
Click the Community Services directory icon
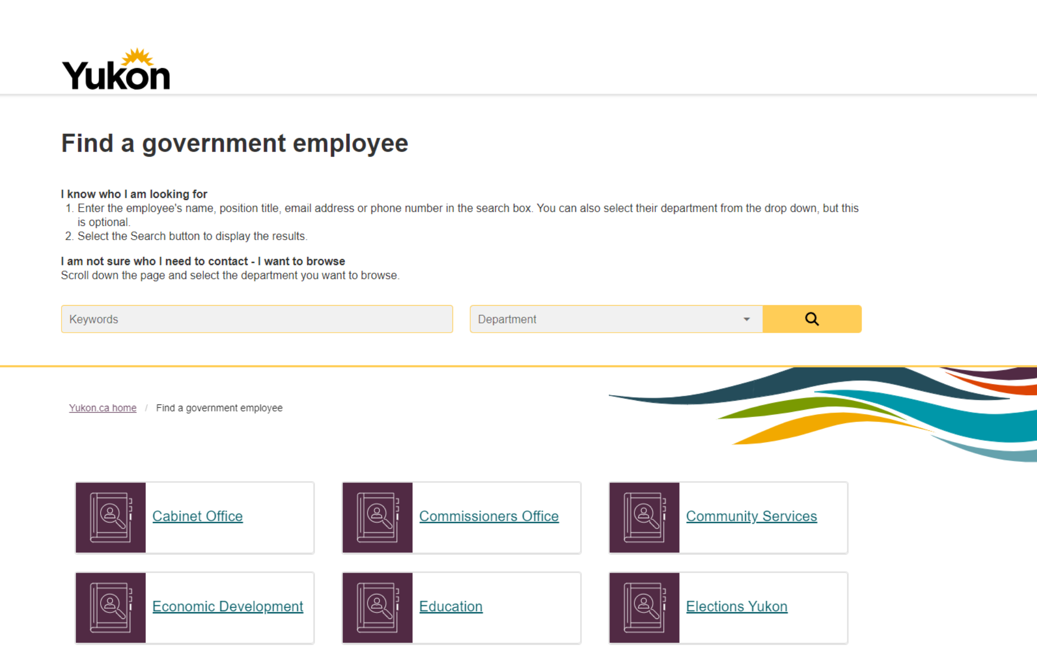[x=644, y=517]
